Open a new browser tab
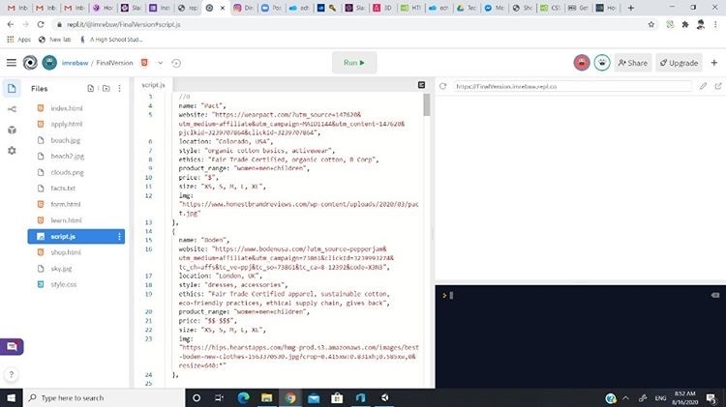 click(x=630, y=8)
